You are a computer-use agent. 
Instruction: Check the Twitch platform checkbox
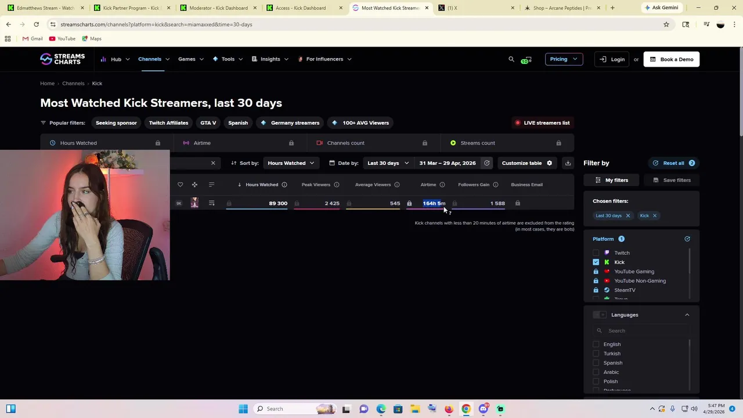pos(596,253)
